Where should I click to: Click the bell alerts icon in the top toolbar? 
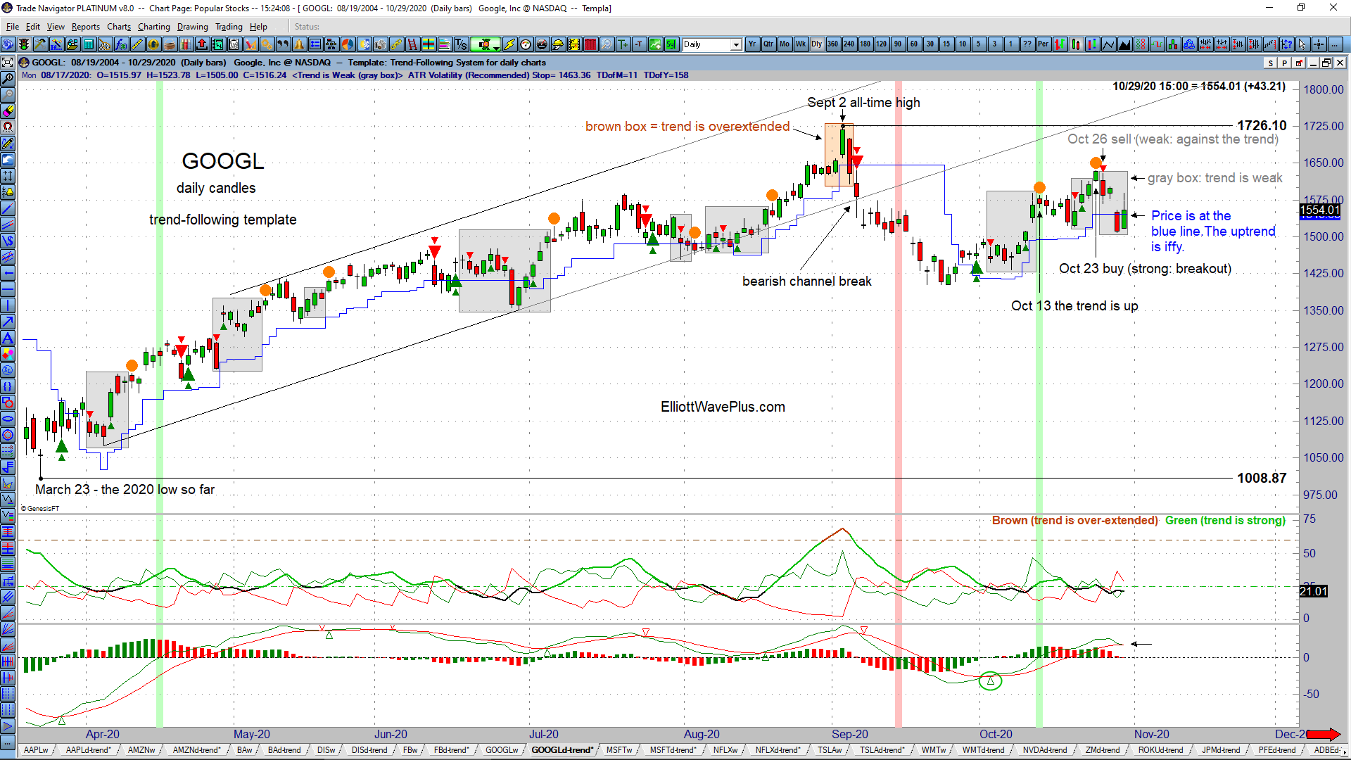(299, 44)
